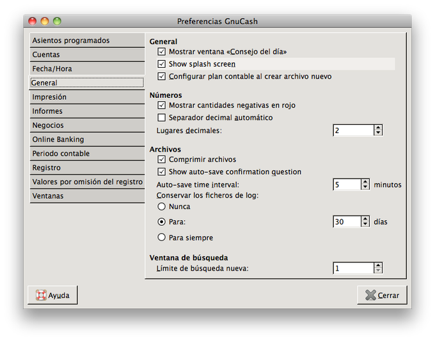This screenshot has width=435, height=341.
Task: Select the Nunca radio button
Action: tap(161, 207)
